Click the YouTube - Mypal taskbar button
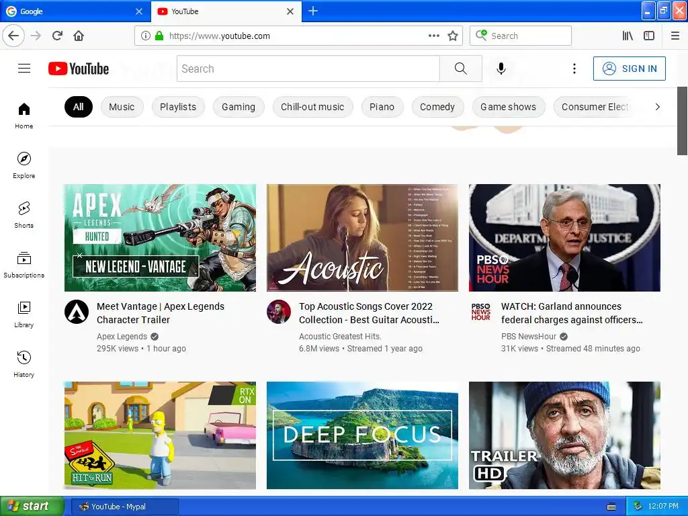 click(124, 507)
